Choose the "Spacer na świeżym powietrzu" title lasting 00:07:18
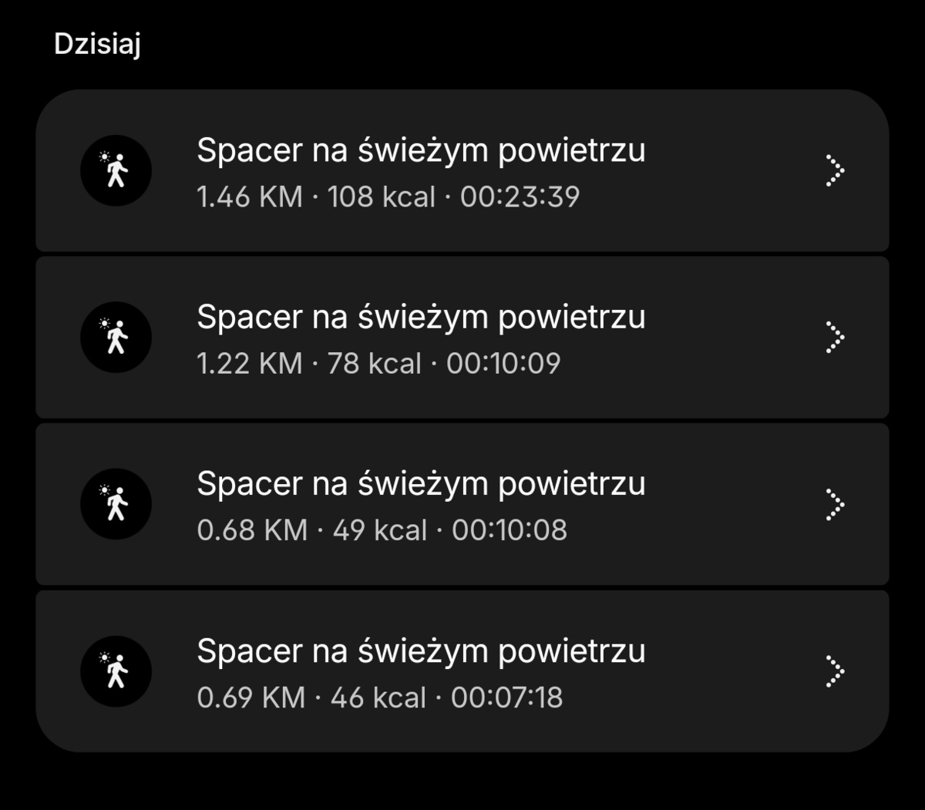 (x=421, y=651)
